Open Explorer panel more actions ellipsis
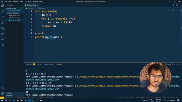 pos(21,5)
